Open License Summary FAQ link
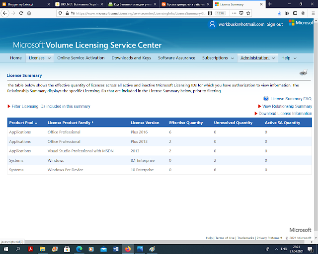The height and width of the screenshot is (254, 318). click(291, 99)
